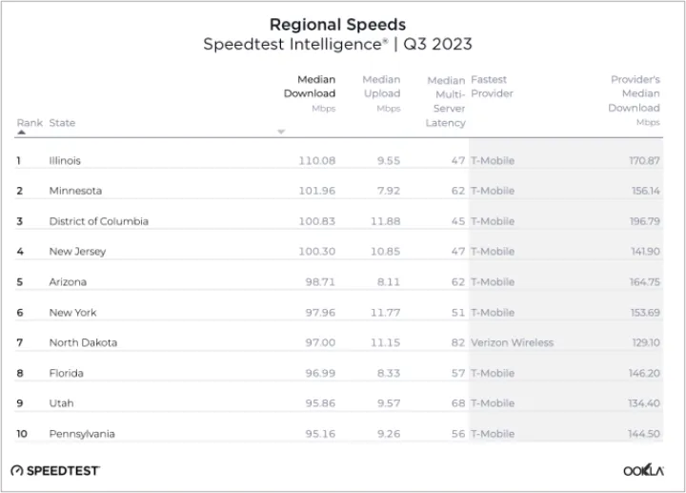
Task: Click the Ookla logo
Action: click(x=644, y=470)
